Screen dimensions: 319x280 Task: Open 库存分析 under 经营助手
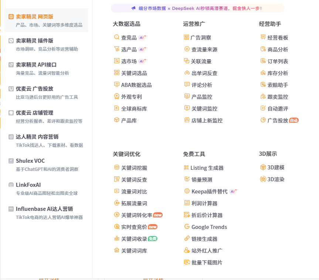[x=278, y=73]
